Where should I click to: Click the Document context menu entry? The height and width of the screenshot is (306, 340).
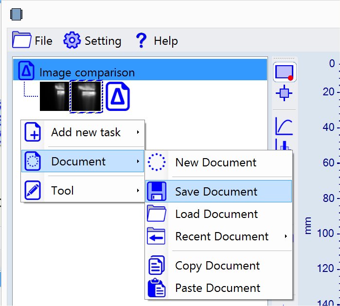tap(78, 162)
